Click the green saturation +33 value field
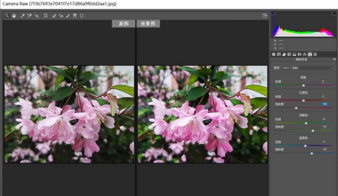This screenshot has height=196, width=338. coord(325,127)
